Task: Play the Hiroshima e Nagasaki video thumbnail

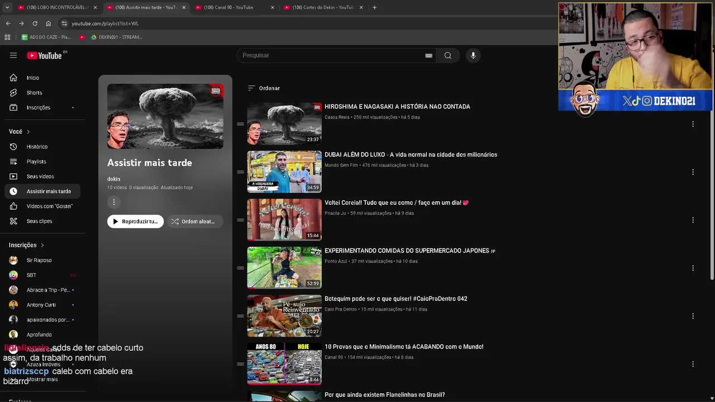Action: [x=284, y=124]
